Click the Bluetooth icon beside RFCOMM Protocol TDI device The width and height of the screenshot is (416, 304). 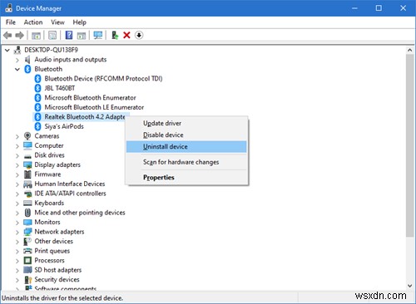tap(37, 79)
